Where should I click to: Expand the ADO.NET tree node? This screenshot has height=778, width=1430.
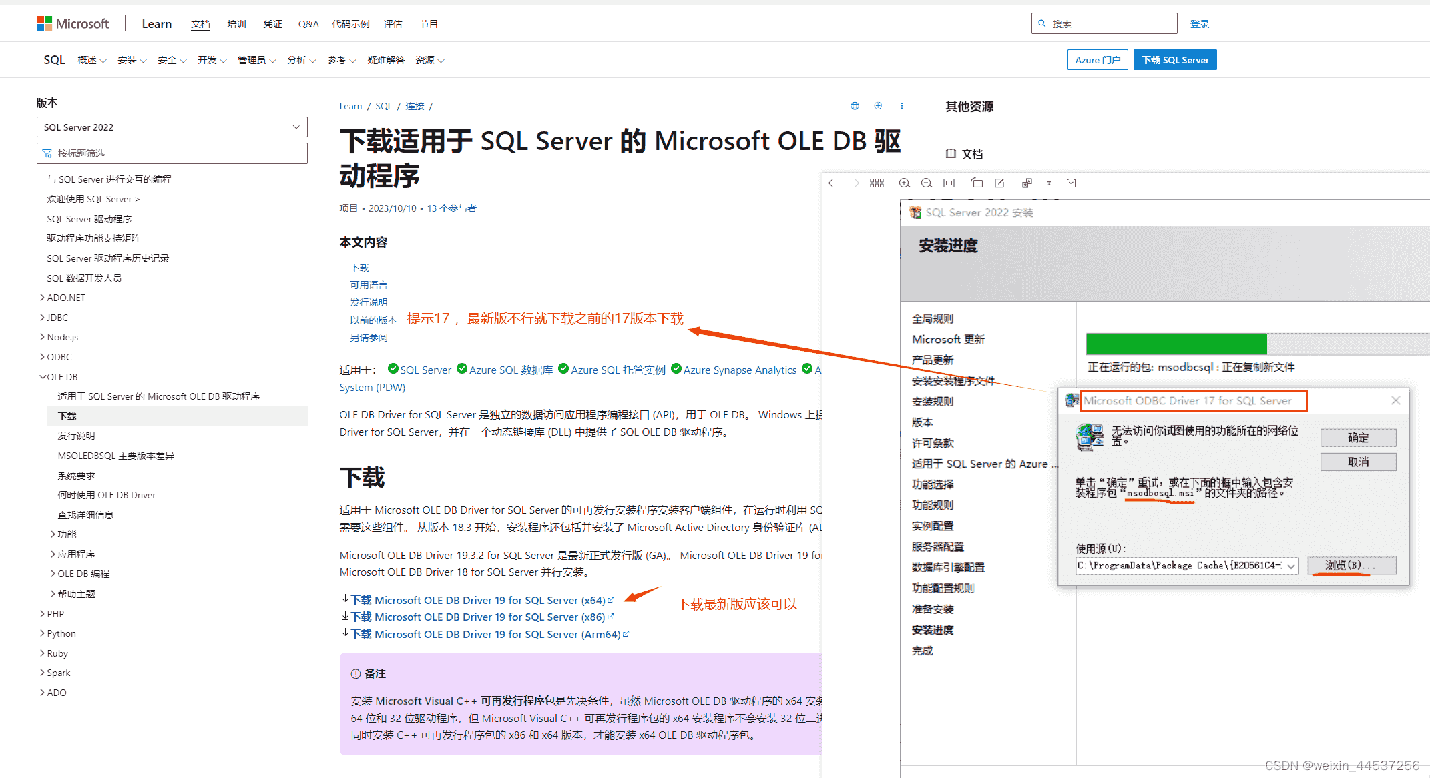pyautogui.click(x=43, y=298)
